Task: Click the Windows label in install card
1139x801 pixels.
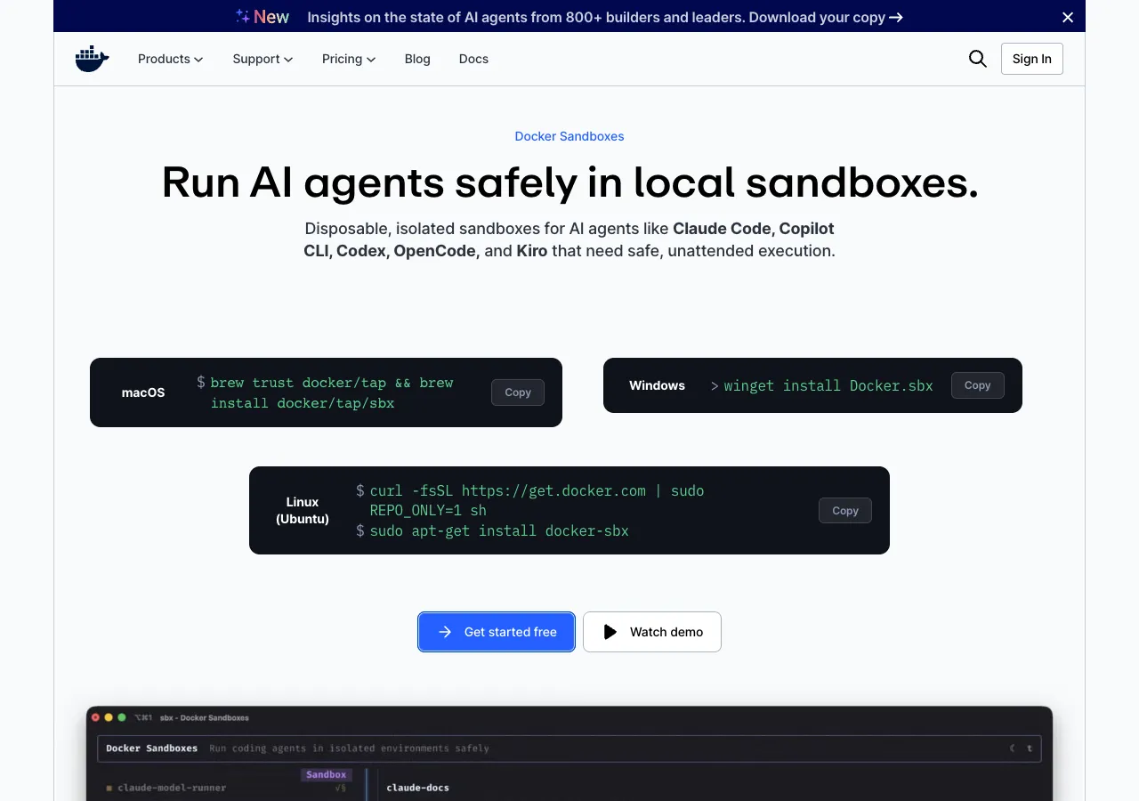Action: (657, 385)
